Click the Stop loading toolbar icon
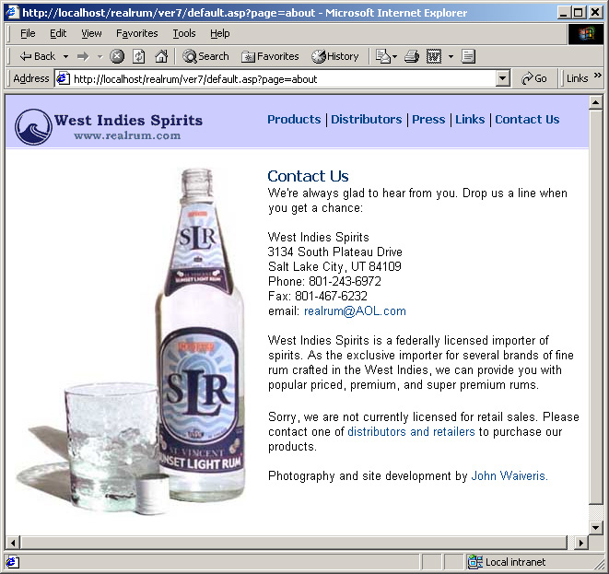 coord(116,56)
